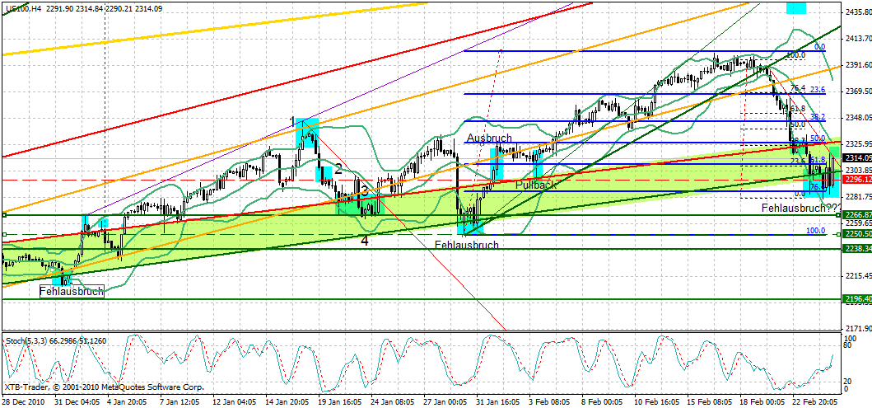Click the blue Fibonacci 0.0 label at top

(x=819, y=47)
